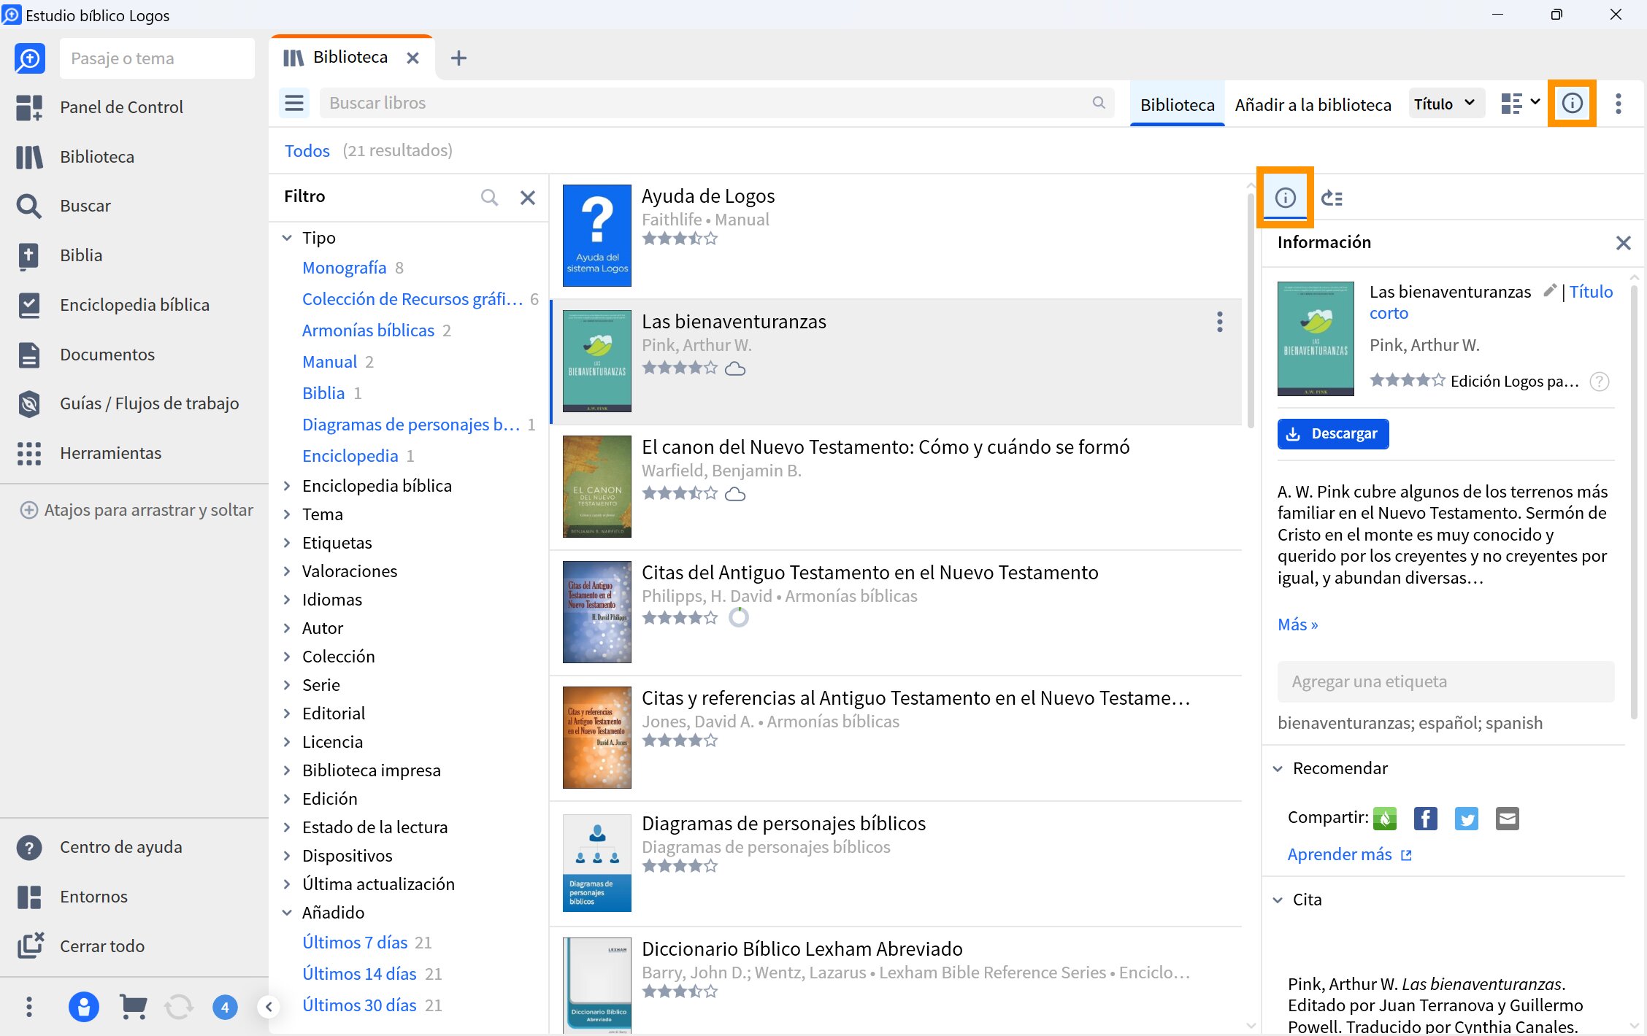
Task: Expand the Valoraciones filter
Action: (287, 571)
